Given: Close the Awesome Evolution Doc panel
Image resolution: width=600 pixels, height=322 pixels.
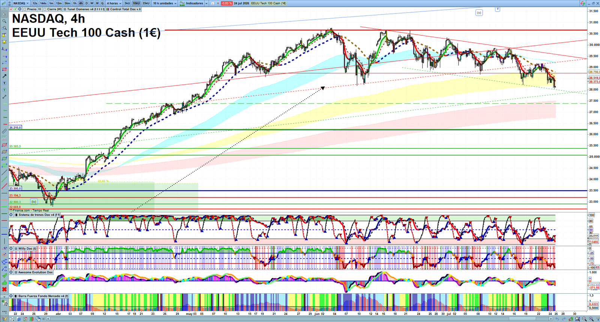Looking at the screenshot, I should coord(11,272).
